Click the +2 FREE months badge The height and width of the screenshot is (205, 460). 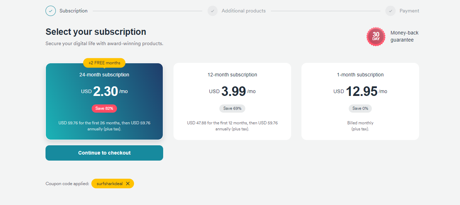[104, 63]
